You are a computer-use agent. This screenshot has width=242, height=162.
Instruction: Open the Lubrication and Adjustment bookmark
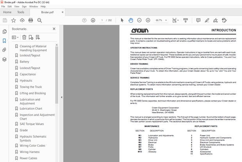30,101
